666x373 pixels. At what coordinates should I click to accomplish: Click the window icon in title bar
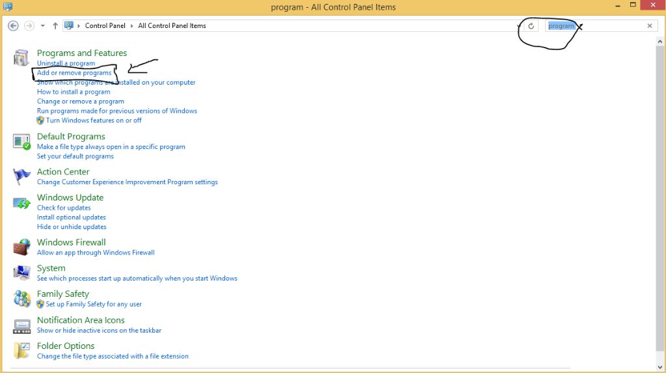point(8,7)
